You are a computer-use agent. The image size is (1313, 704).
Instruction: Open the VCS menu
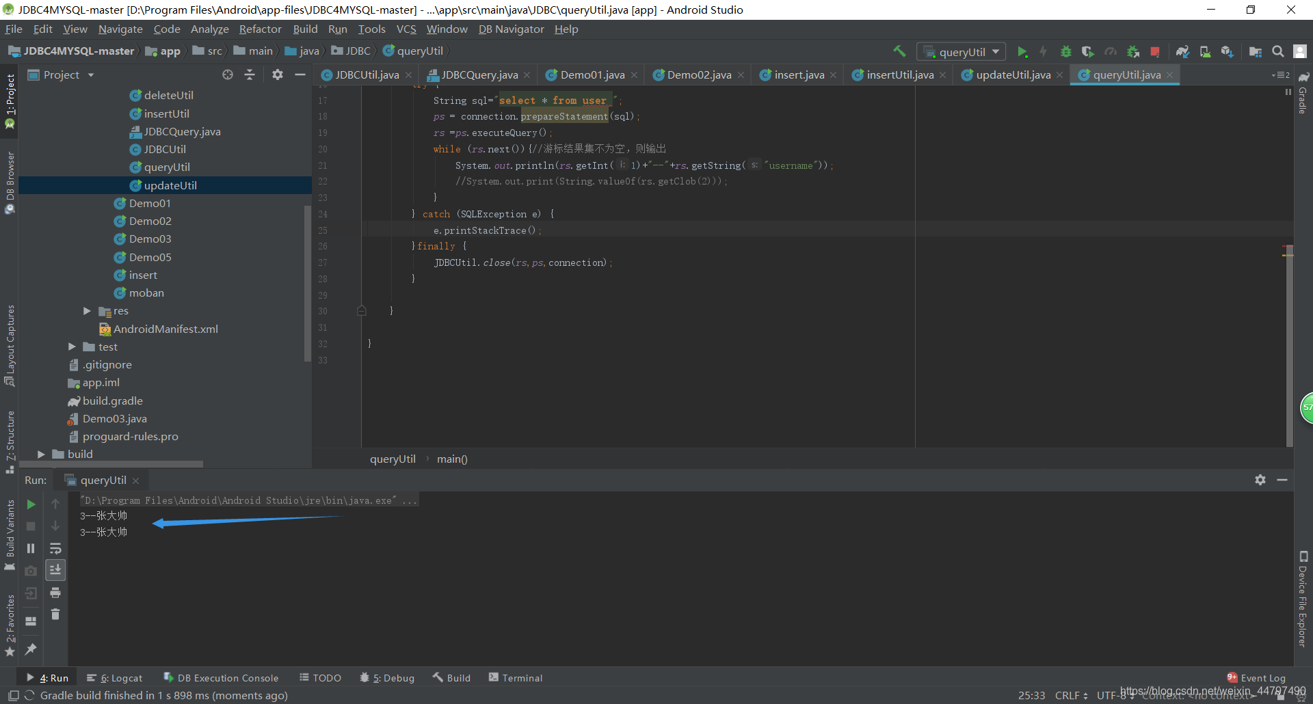tap(406, 29)
